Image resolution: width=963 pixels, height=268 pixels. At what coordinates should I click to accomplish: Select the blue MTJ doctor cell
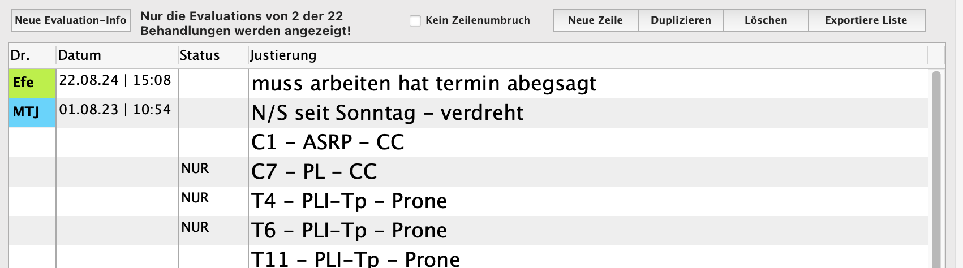[x=32, y=113]
